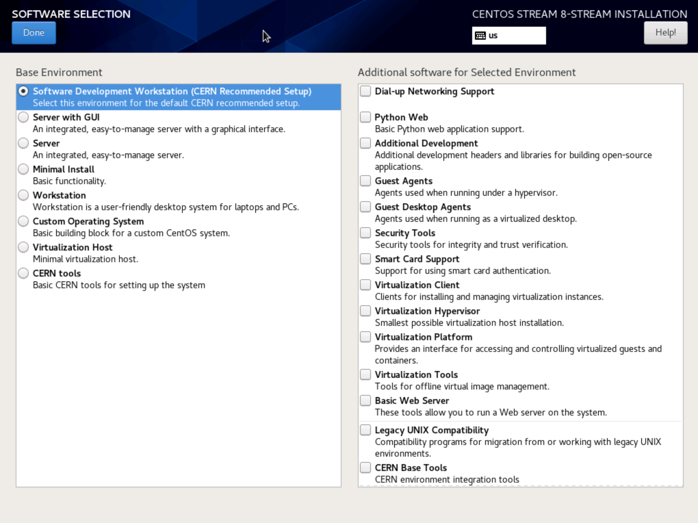Check the Virtualization Tools checkbox
Image resolution: width=698 pixels, height=523 pixels.
point(365,375)
